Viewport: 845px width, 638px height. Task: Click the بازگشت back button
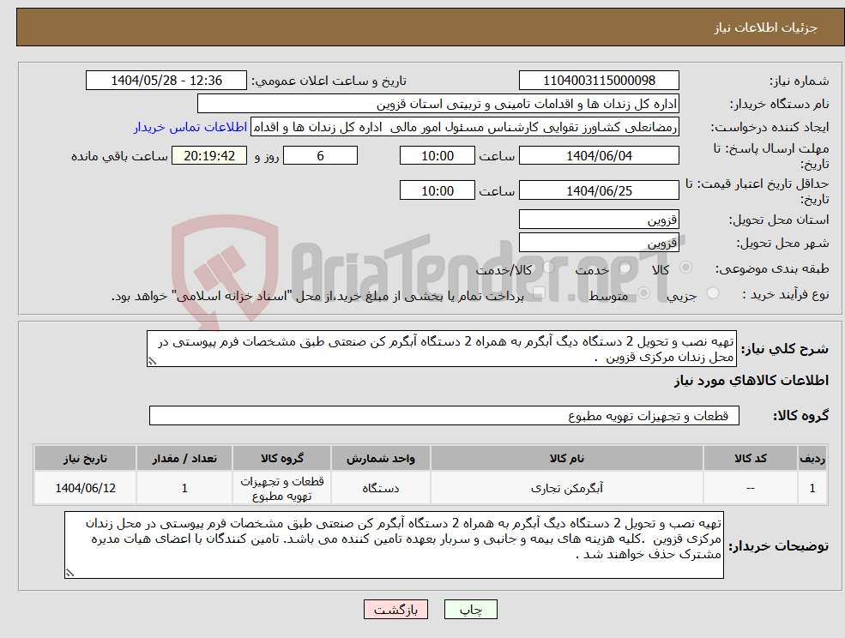[395, 610]
